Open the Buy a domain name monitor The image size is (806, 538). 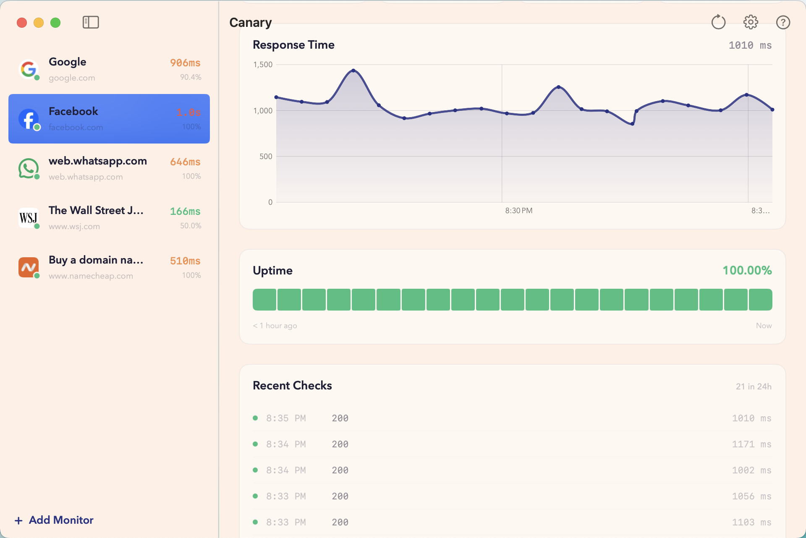pyautogui.click(x=109, y=267)
